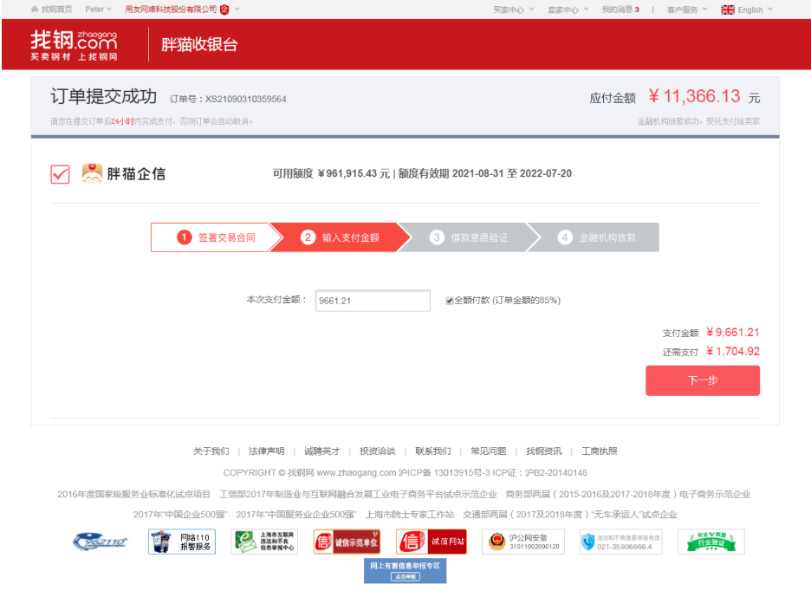The height and width of the screenshot is (610, 811).
Task: Click the 可用额度 ¥961,915.43 元 text
Action: 331,173
